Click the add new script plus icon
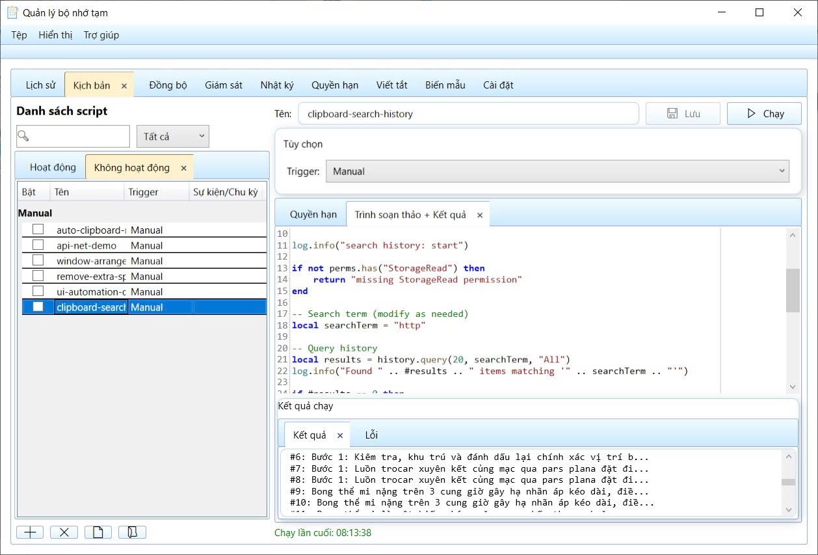This screenshot has width=818, height=555. (x=30, y=532)
